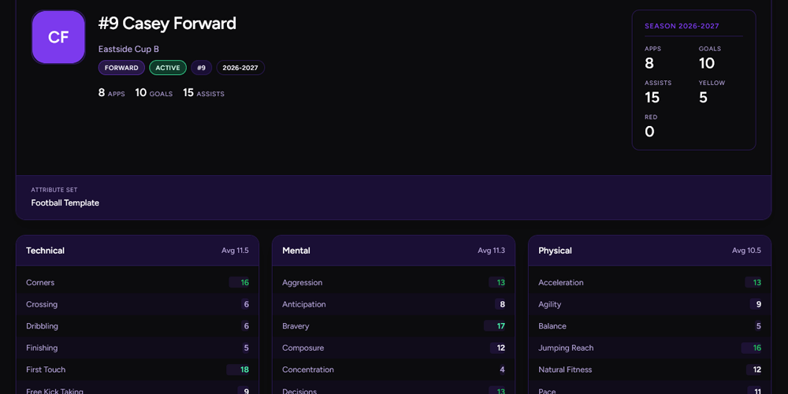Click the Concentration value 4
Viewport: 788px width, 394px height.
click(x=502, y=370)
